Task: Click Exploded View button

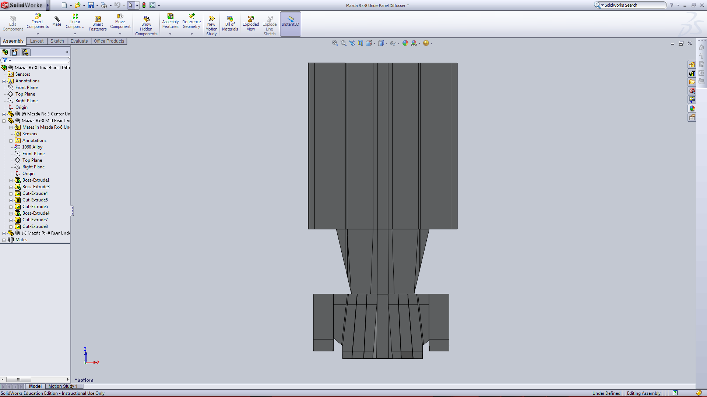Action: (251, 24)
